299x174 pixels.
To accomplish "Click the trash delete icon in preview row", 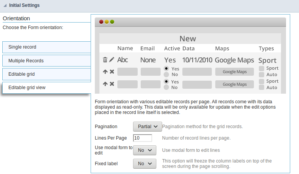I will [105, 60].
